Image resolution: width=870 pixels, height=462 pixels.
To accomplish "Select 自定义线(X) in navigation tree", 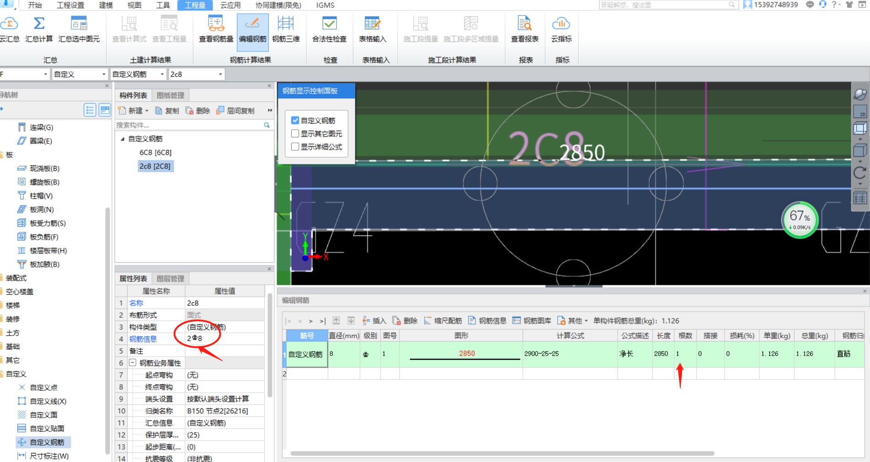I will (48, 401).
